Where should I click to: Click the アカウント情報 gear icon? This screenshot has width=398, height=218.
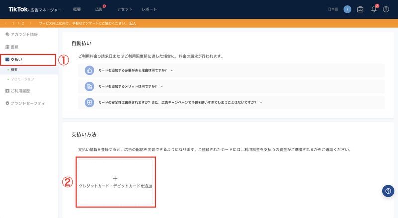pyautogui.click(x=7, y=34)
